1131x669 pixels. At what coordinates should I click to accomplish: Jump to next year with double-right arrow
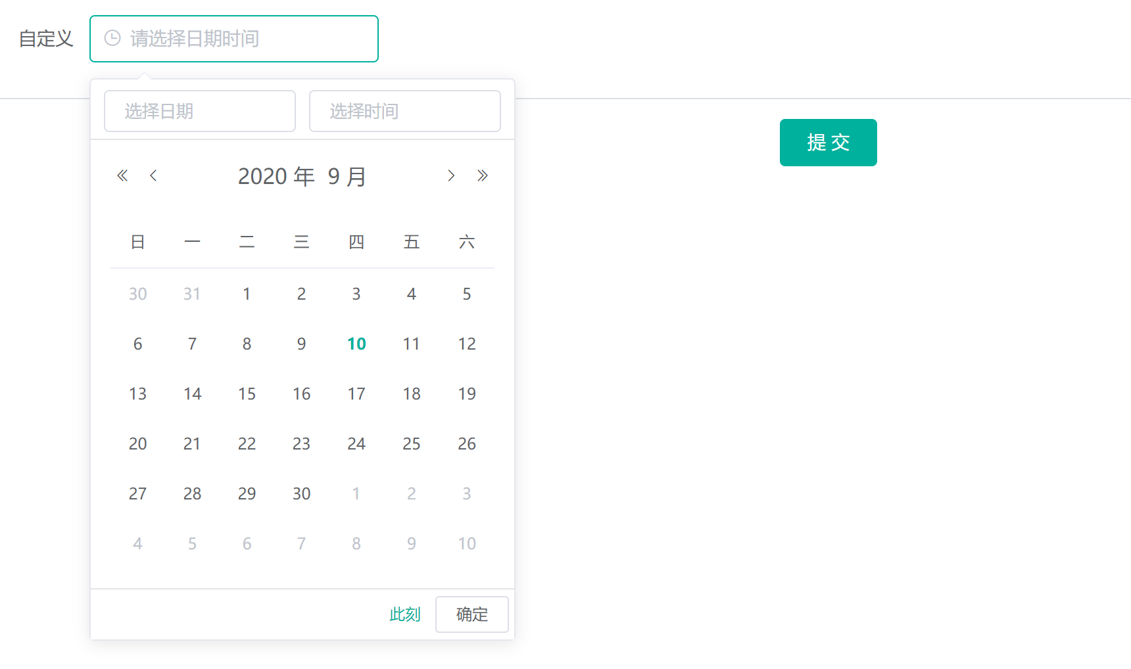point(483,175)
